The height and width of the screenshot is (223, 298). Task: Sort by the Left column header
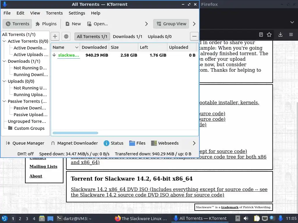tap(152, 47)
